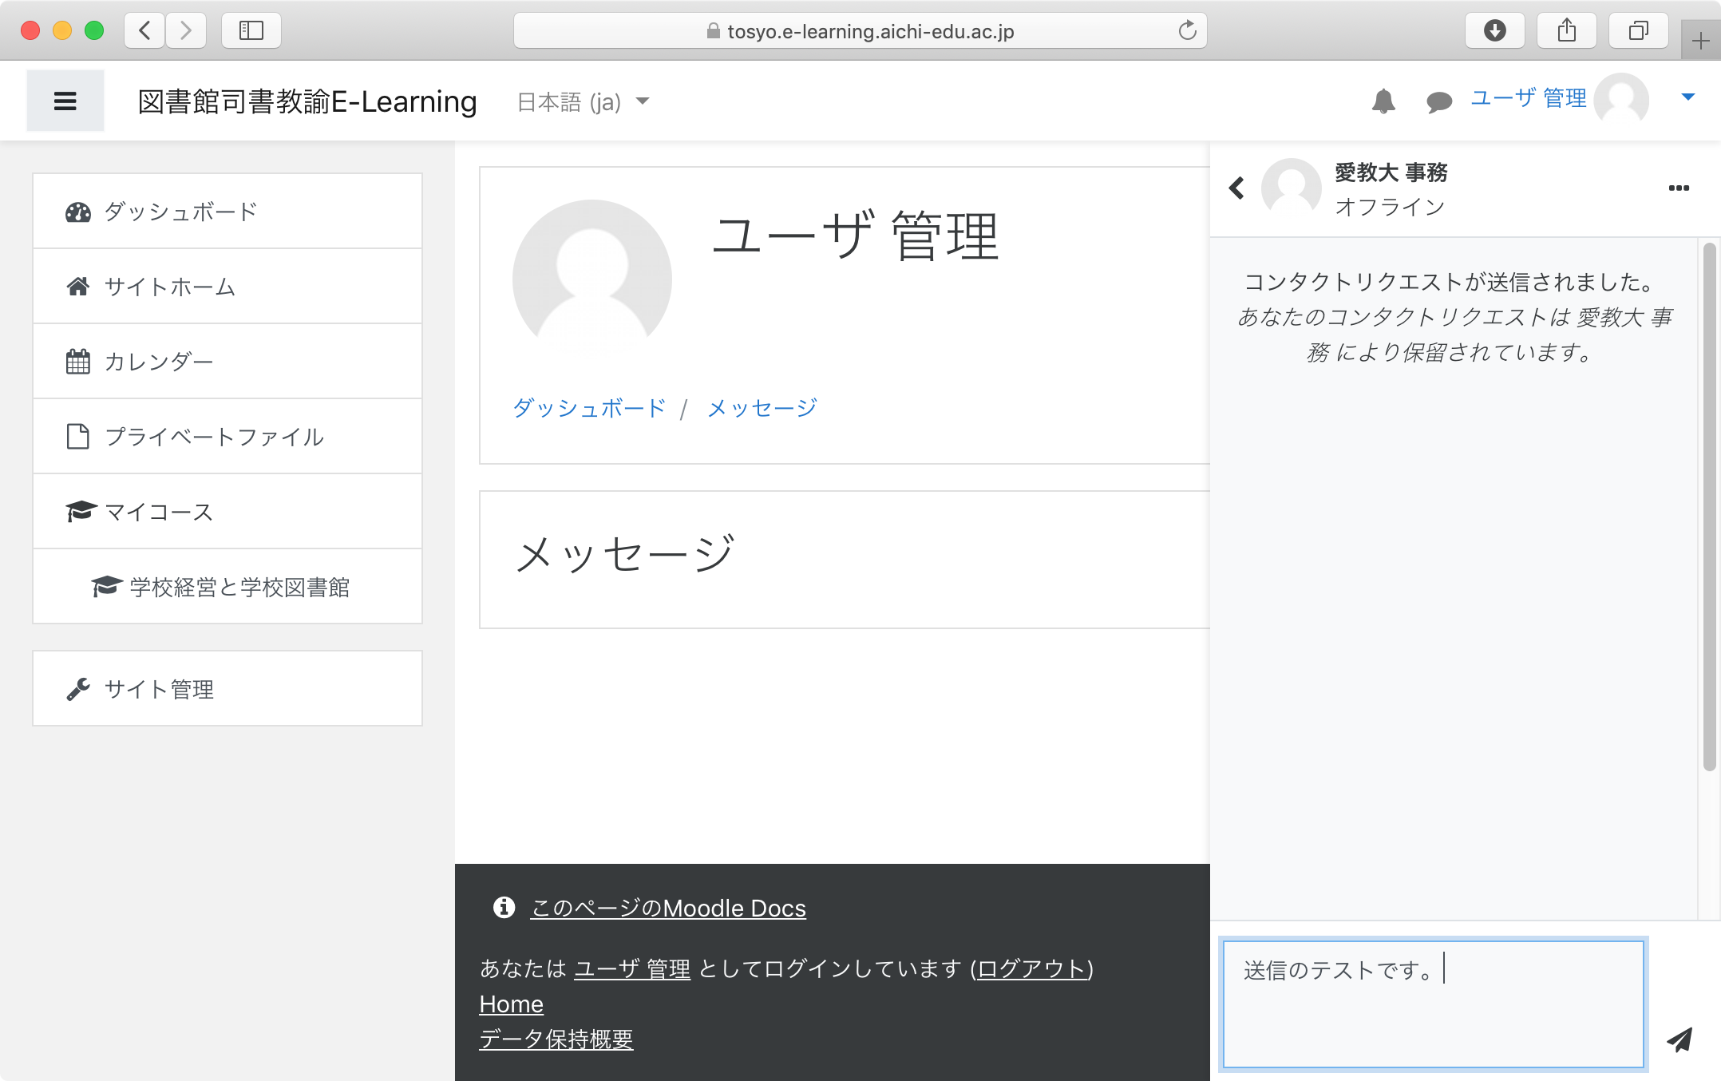The height and width of the screenshot is (1081, 1721).
Task: Open カレンダー in the side navigation
Action: (x=227, y=362)
